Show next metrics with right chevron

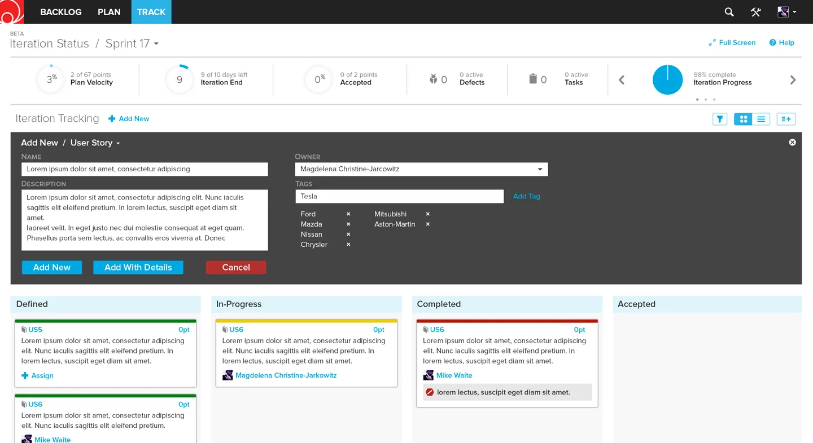click(x=793, y=79)
